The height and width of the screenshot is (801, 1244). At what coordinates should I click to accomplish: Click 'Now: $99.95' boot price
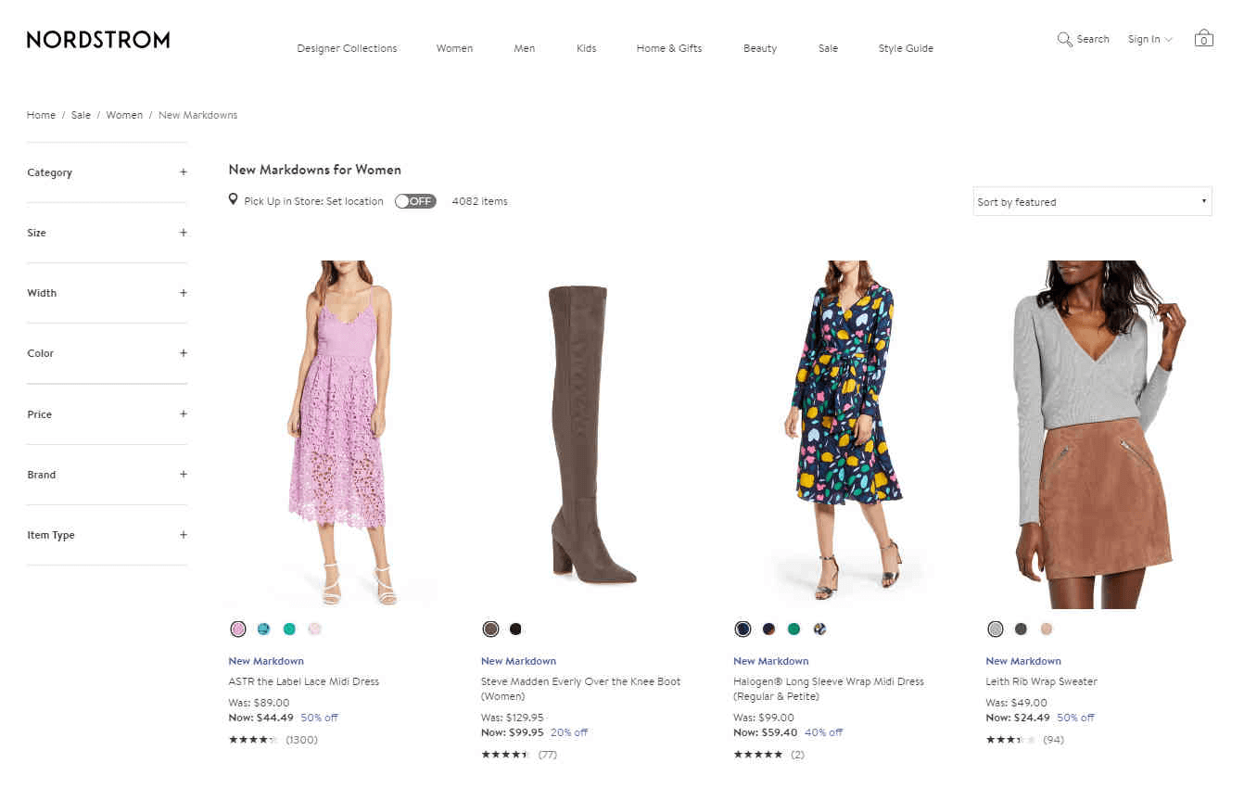(x=512, y=732)
